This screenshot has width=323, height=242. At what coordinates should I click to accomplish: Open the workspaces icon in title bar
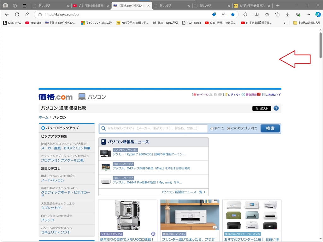(x=15, y=6)
